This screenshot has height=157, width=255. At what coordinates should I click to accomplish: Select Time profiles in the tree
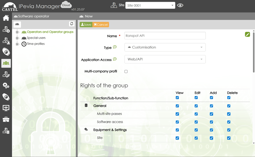[35, 44]
